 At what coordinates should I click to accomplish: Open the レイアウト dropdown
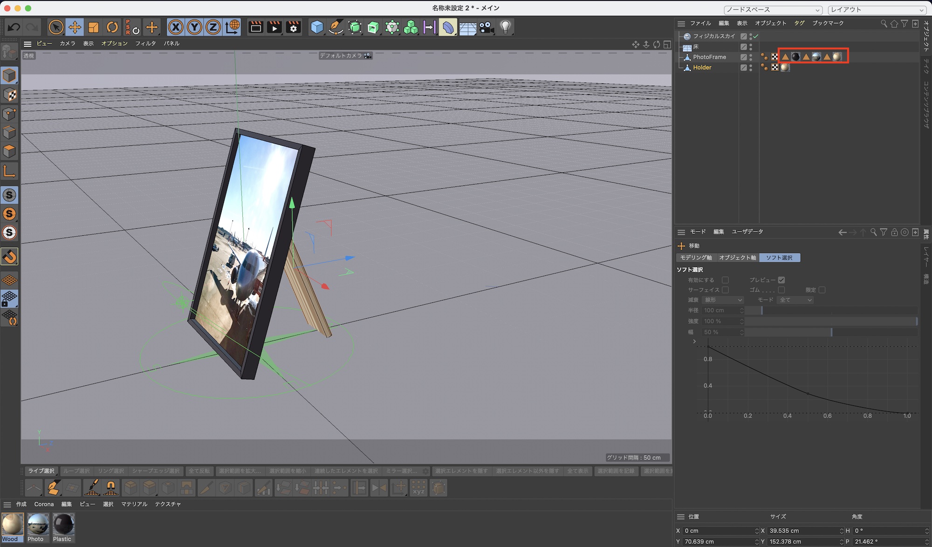pyautogui.click(x=877, y=10)
